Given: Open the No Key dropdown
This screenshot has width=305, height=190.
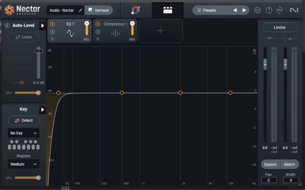Looking at the screenshot, I should pos(24,133).
